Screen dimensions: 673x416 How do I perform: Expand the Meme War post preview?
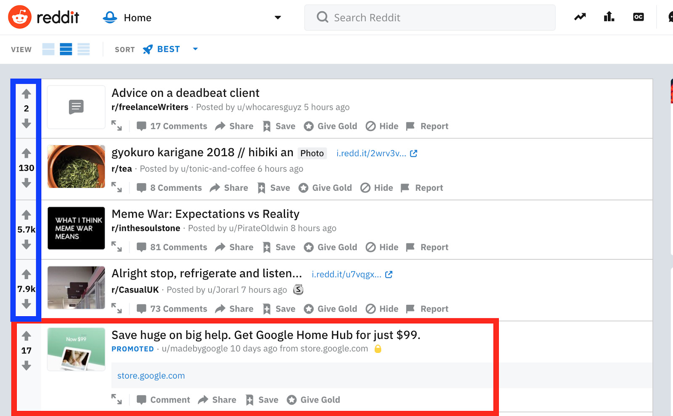(117, 246)
